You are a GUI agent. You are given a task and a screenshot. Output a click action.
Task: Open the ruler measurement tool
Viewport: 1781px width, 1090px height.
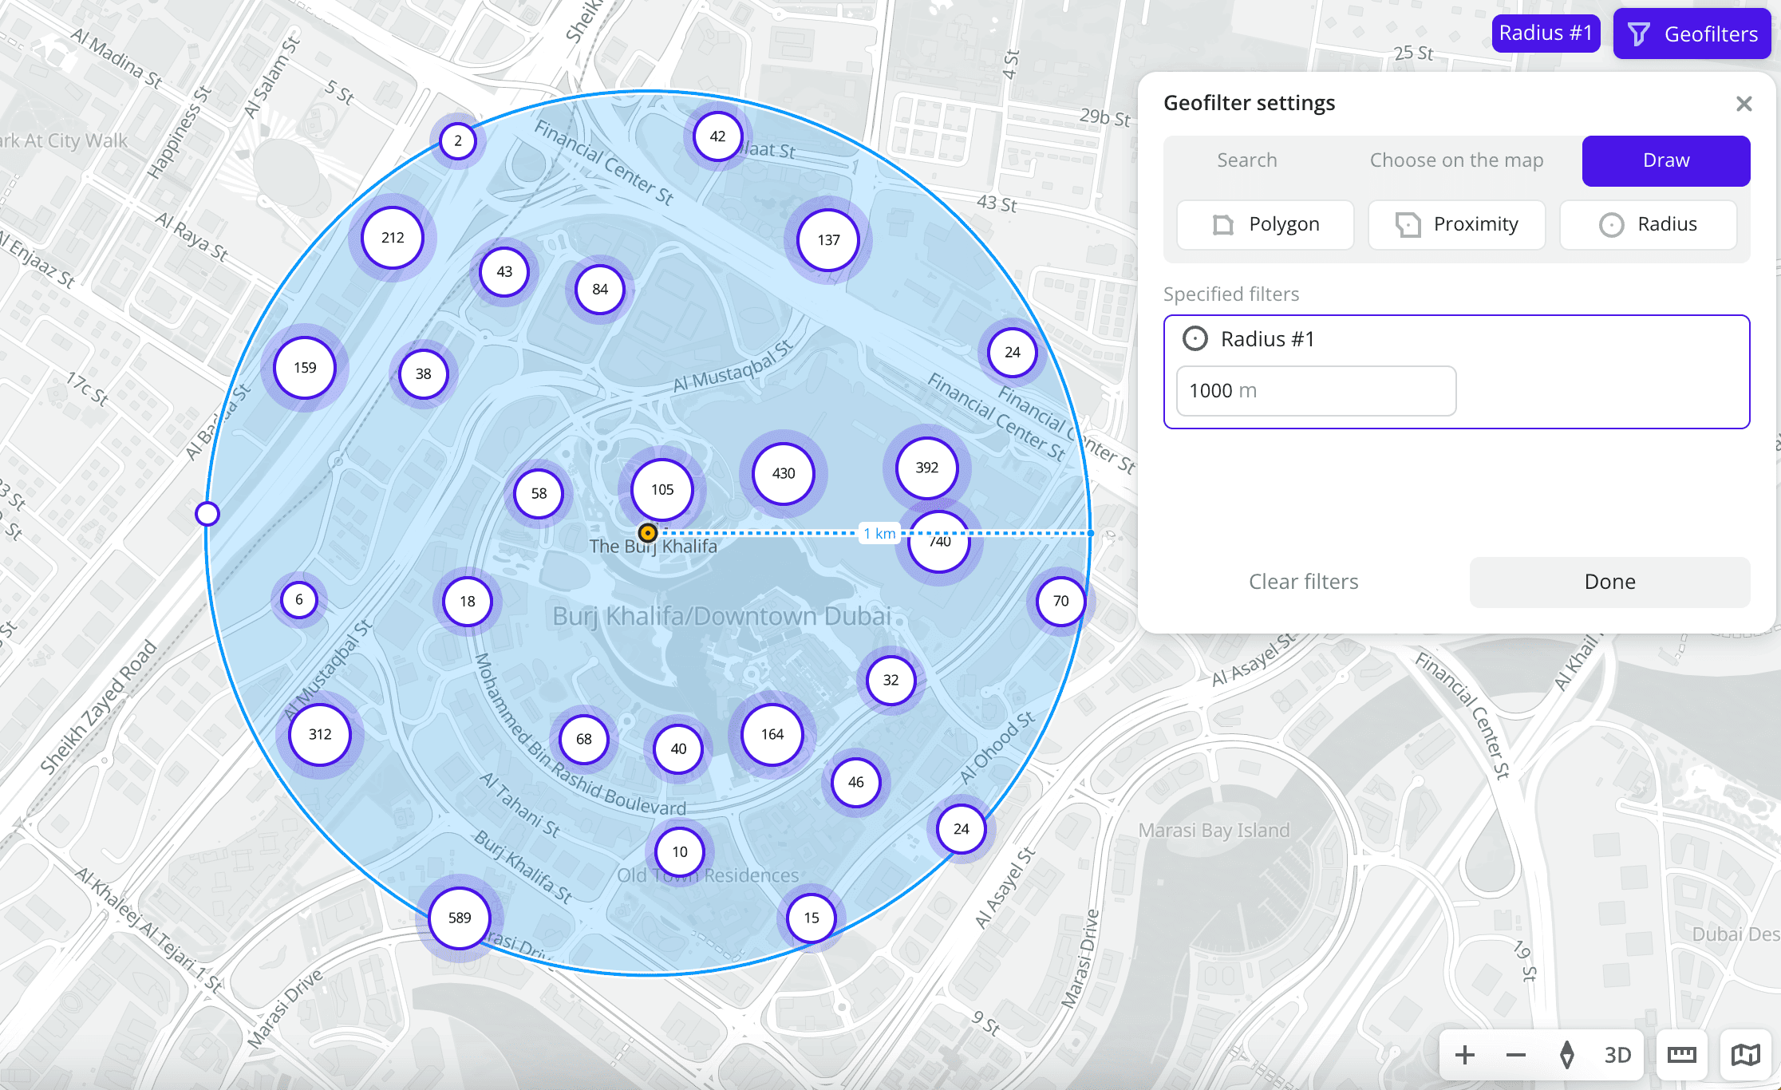(x=1681, y=1055)
